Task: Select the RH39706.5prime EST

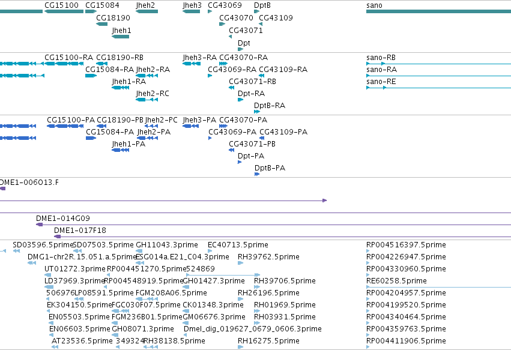Action: click(257, 287)
